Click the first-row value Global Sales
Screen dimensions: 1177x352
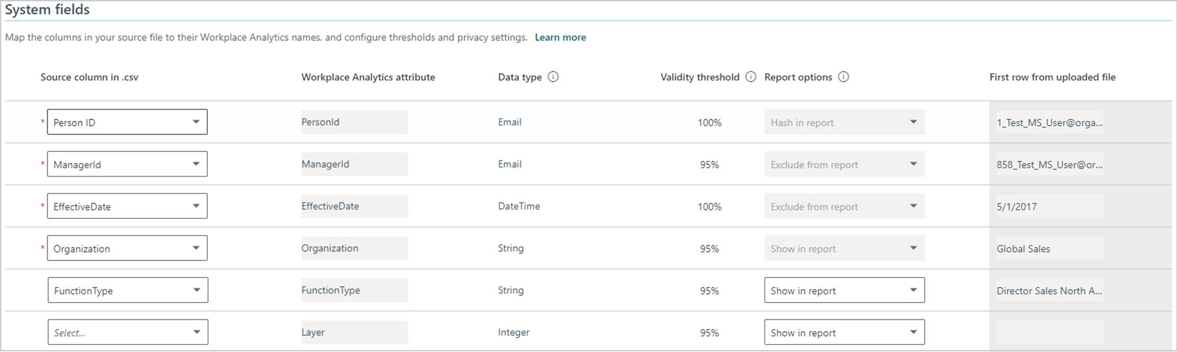click(x=1023, y=249)
